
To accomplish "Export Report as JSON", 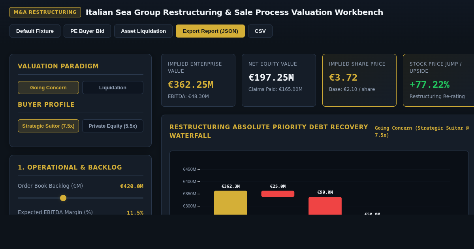I will (x=210, y=31).
